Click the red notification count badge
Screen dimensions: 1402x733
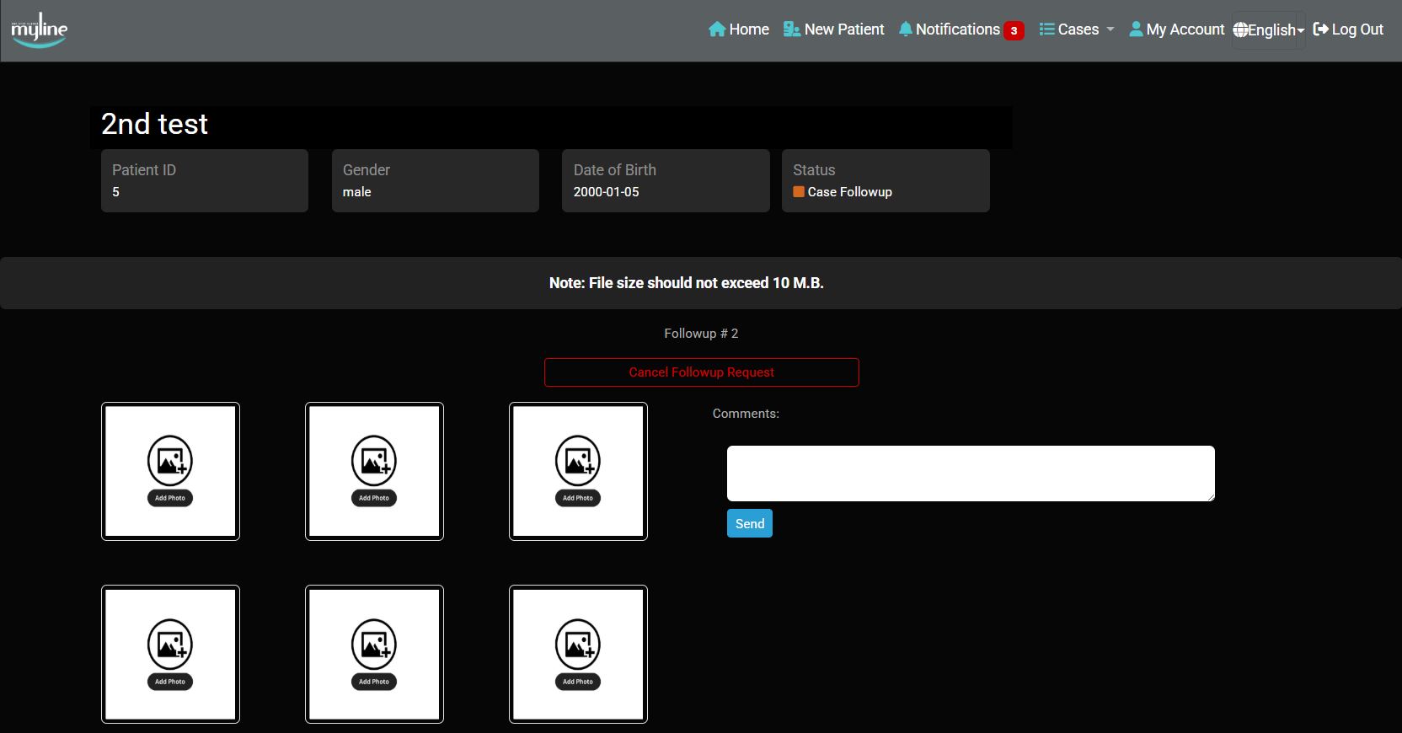1014,30
